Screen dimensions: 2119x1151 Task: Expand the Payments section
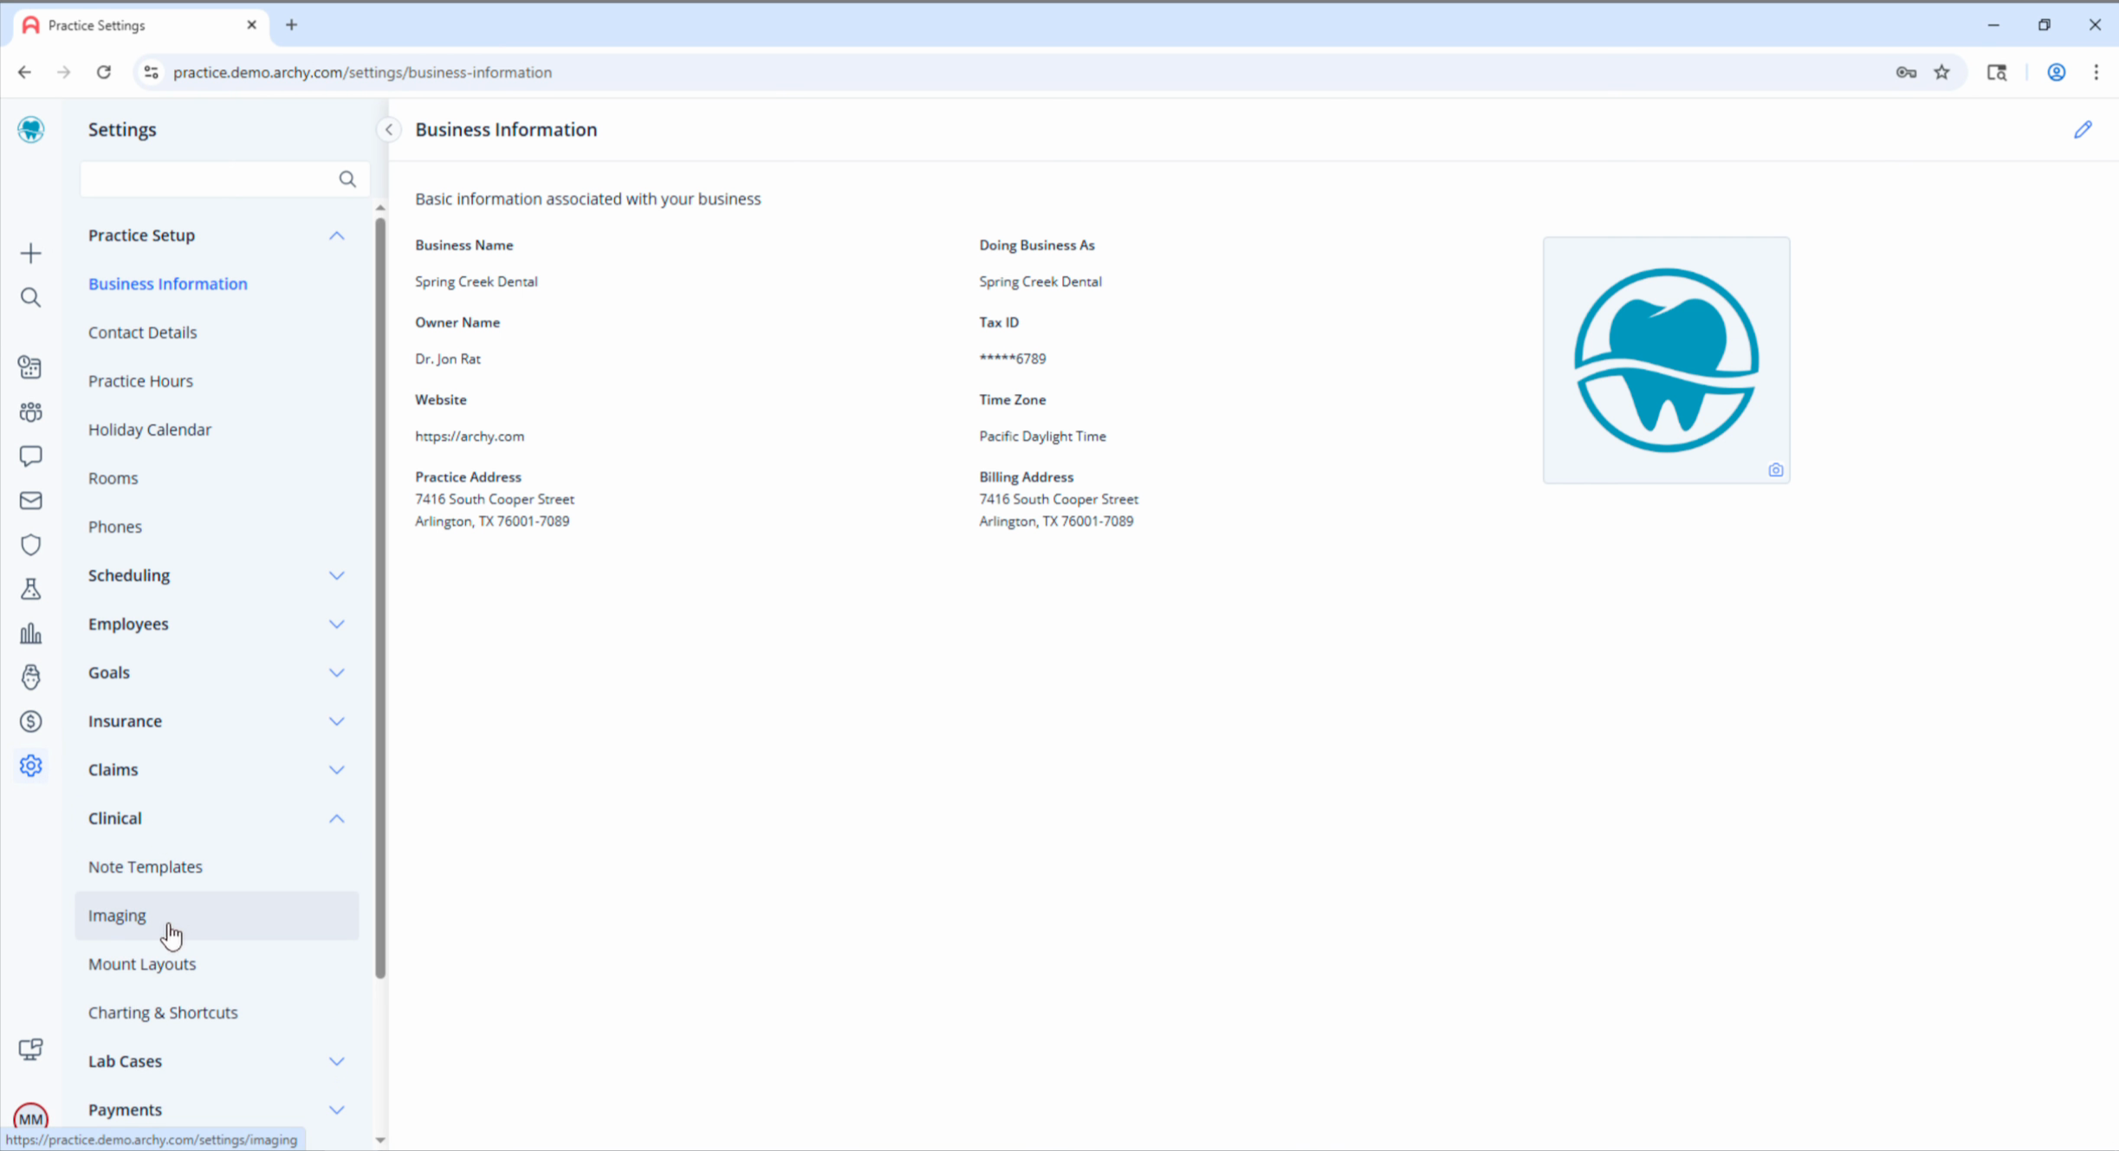click(337, 1110)
